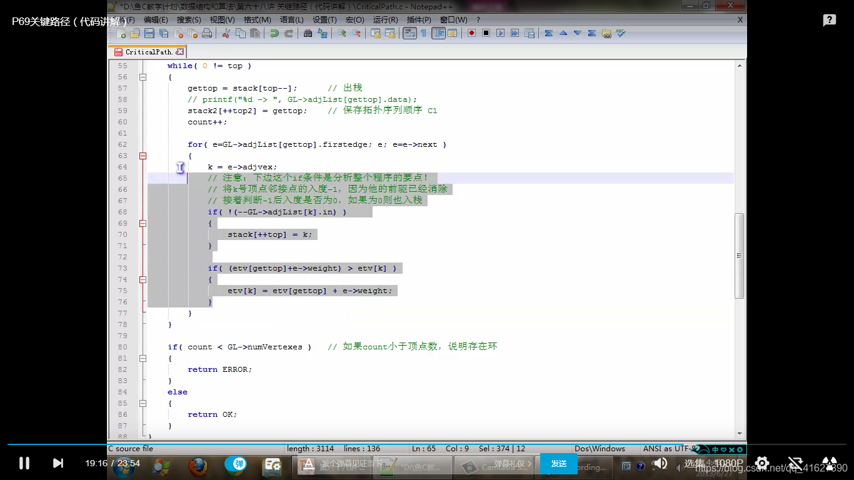854x480 pixels.
Task: Pause the video playback
Action: click(24, 463)
